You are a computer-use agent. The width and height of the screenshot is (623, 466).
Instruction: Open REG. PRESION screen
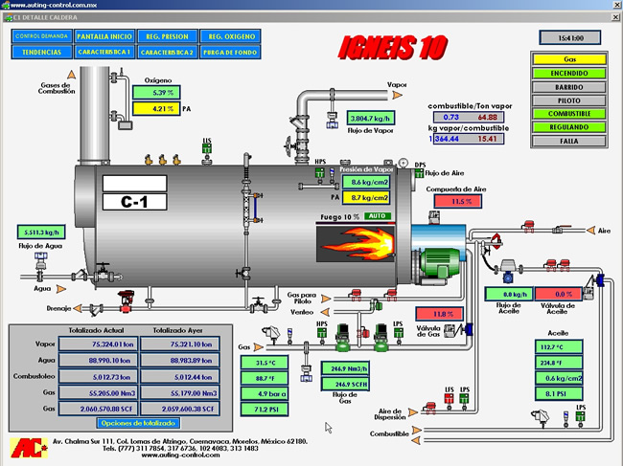168,36
